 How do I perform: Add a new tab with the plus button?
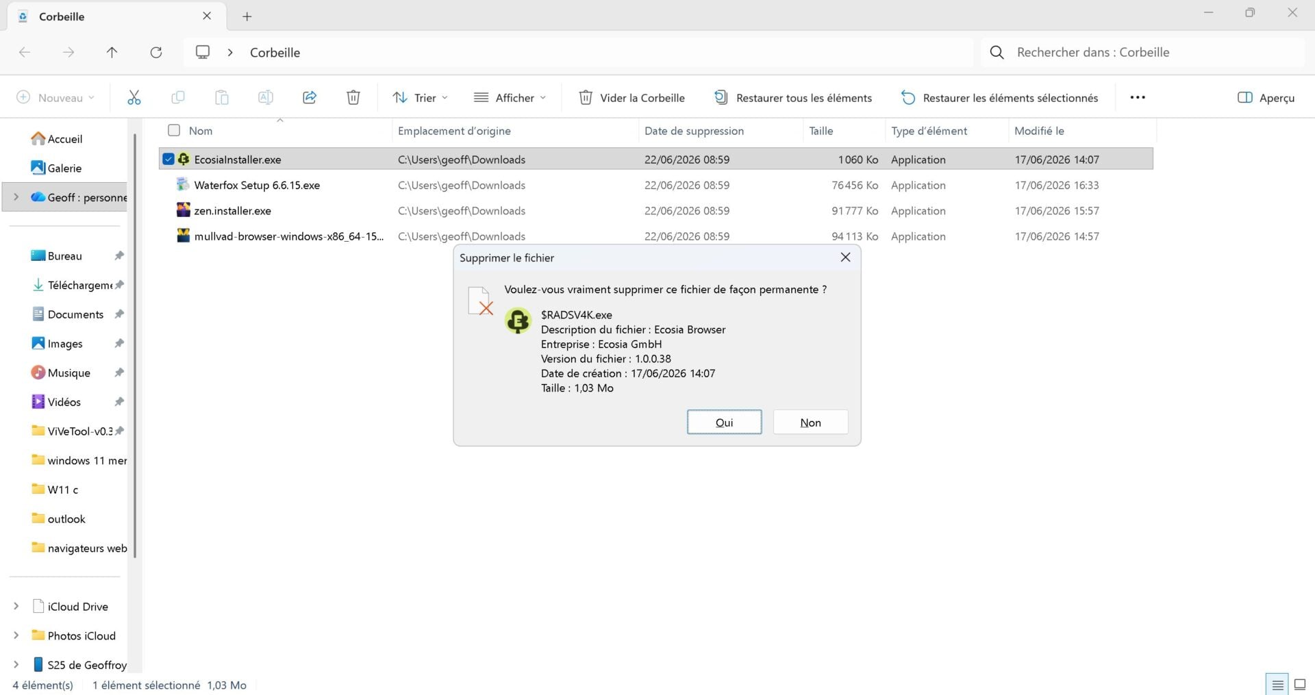click(x=247, y=16)
